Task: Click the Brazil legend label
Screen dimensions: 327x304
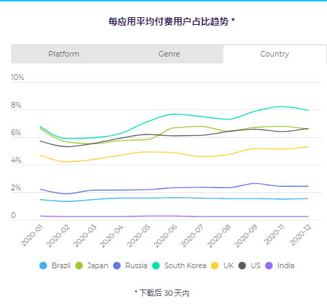Action: coord(61,265)
